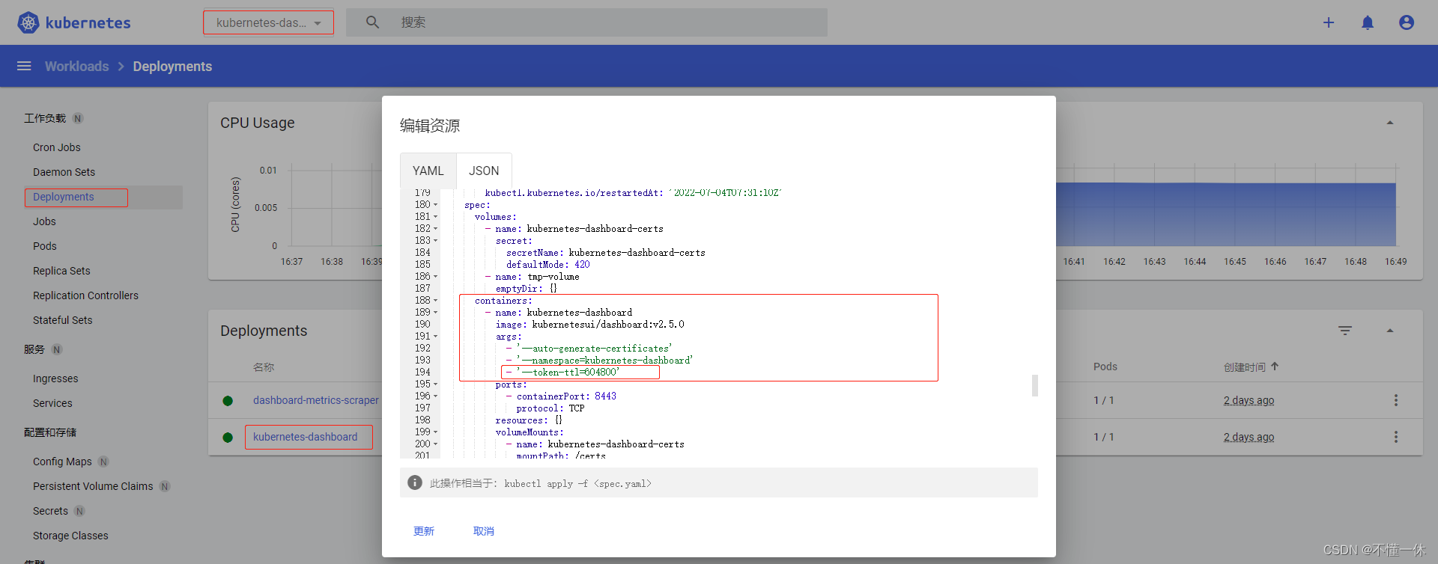The width and height of the screenshot is (1438, 564).
Task: Open Replication Controllers in sidebar
Action: pos(85,295)
